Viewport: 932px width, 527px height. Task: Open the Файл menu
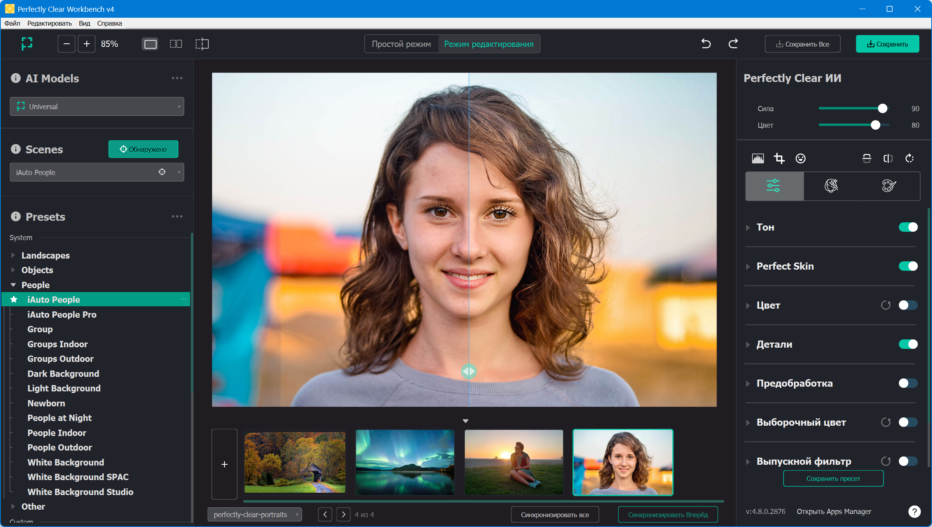(12, 23)
